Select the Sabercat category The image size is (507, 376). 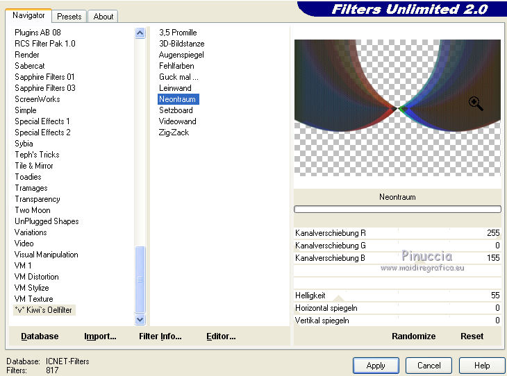tap(30, 66)
